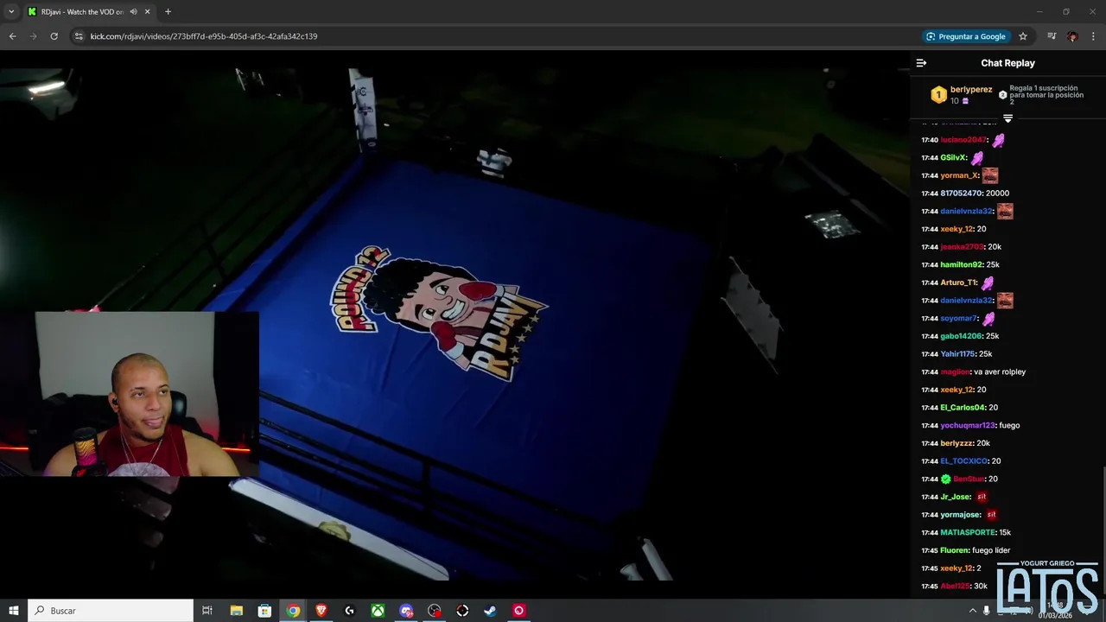This screenshot has width=1106, height=622.
Task: Click the gold rank 1 badge
Action: point(938,95)
